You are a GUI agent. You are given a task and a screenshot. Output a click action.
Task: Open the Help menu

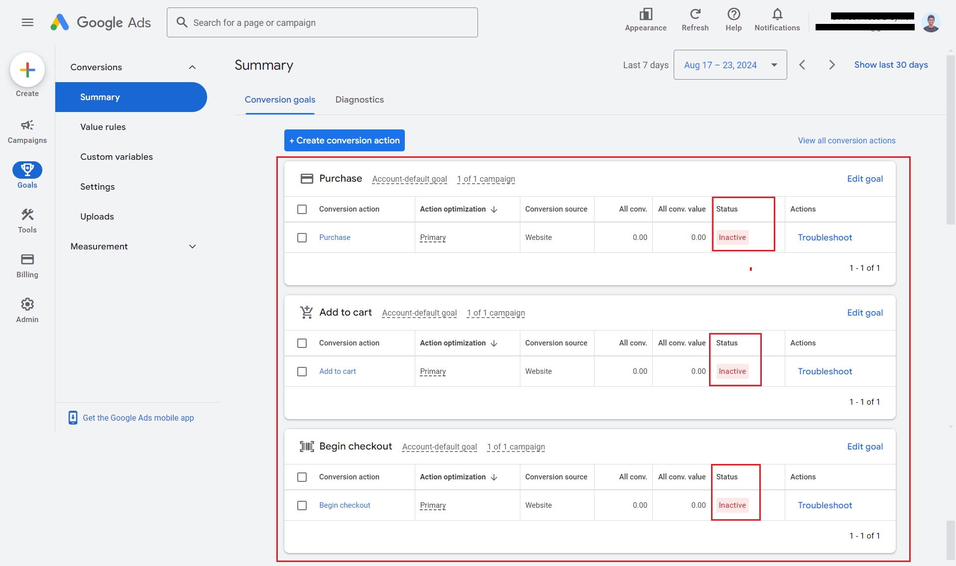coord(733,20)
